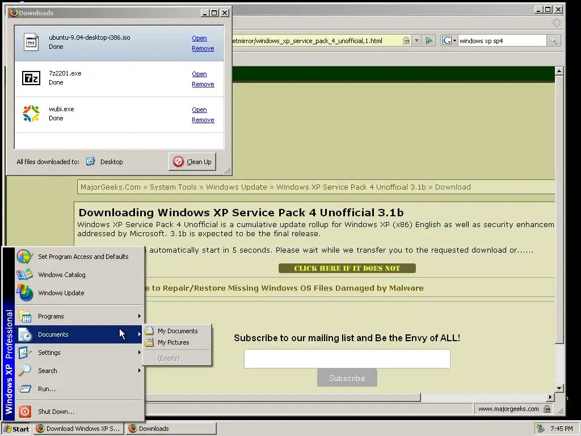Select Set Program Access and Defaults

(79, 257)
